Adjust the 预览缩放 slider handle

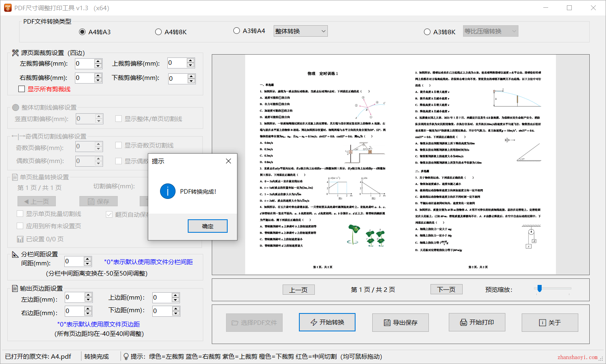pos(540,289)
